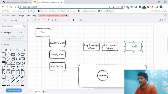Image resolution: width=168 pixels, height=94 pixels.
Task: Toggle bold text formatting
Action: tap(44, 20)
